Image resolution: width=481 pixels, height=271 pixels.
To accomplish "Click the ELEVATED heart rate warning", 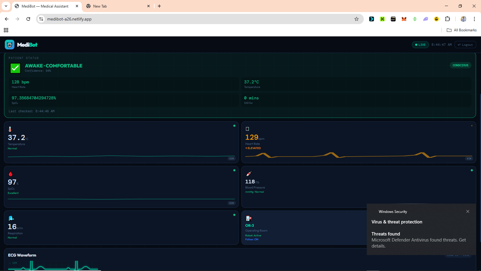I will click(x=253, y=148).
